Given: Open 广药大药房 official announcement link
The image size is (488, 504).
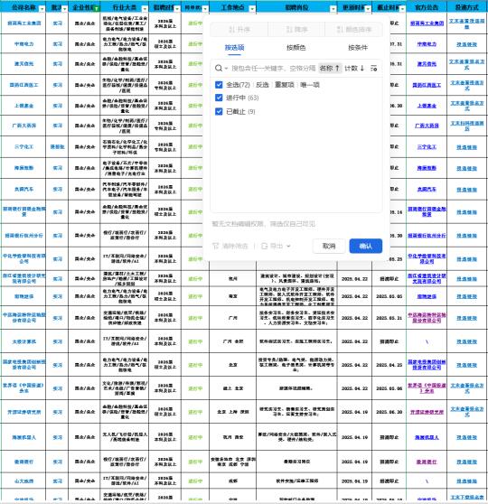Looking at the screenshot, I should point(427,126).
